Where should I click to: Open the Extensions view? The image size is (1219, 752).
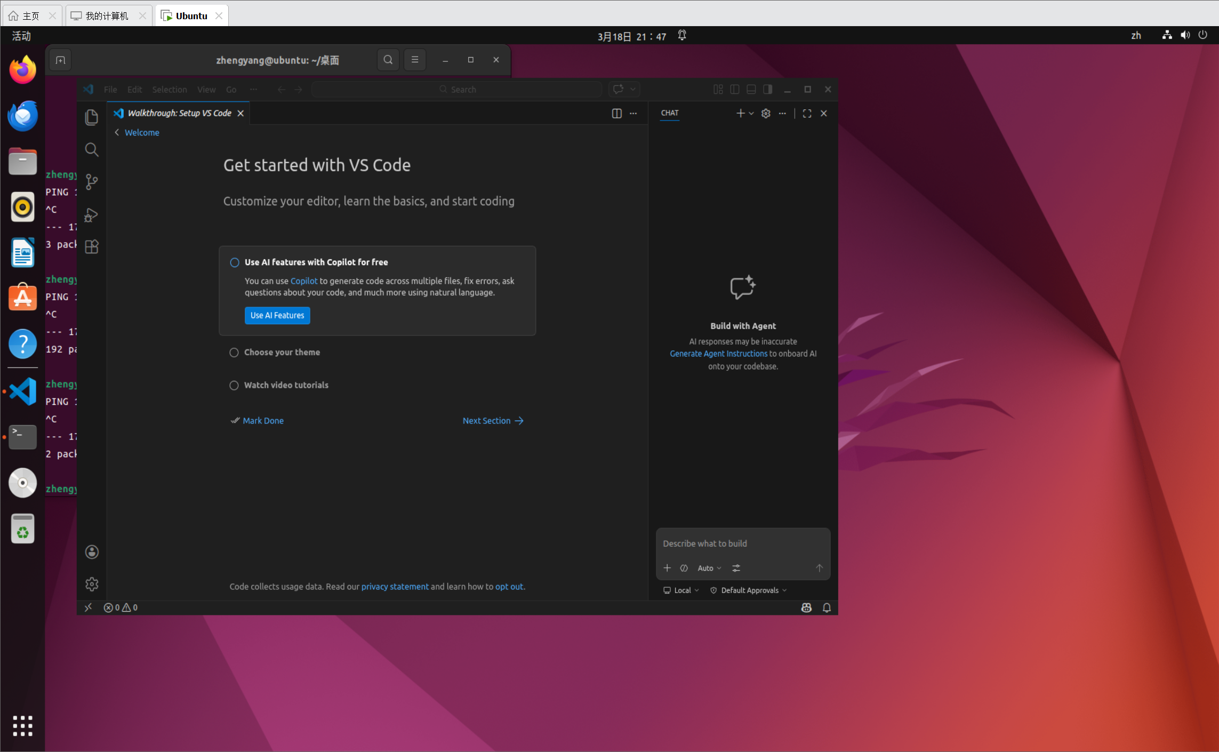point(92,246)
